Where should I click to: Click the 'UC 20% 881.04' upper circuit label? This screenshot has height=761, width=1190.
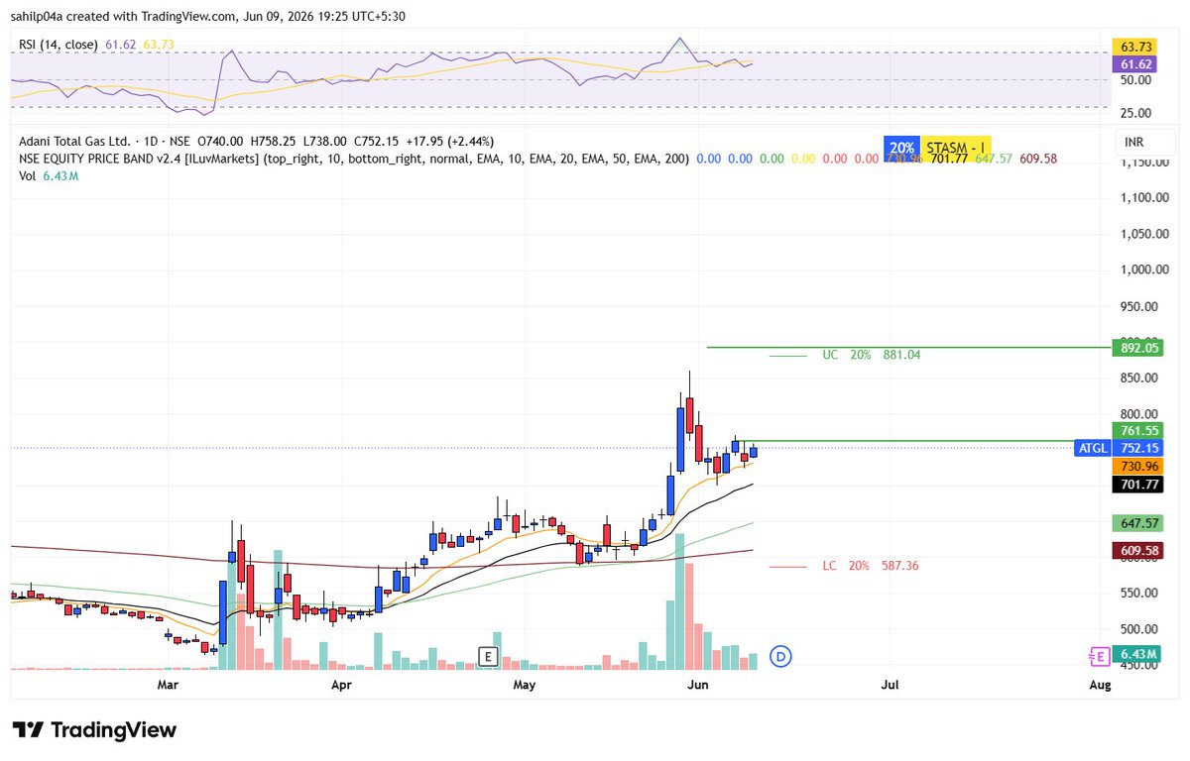871,355
